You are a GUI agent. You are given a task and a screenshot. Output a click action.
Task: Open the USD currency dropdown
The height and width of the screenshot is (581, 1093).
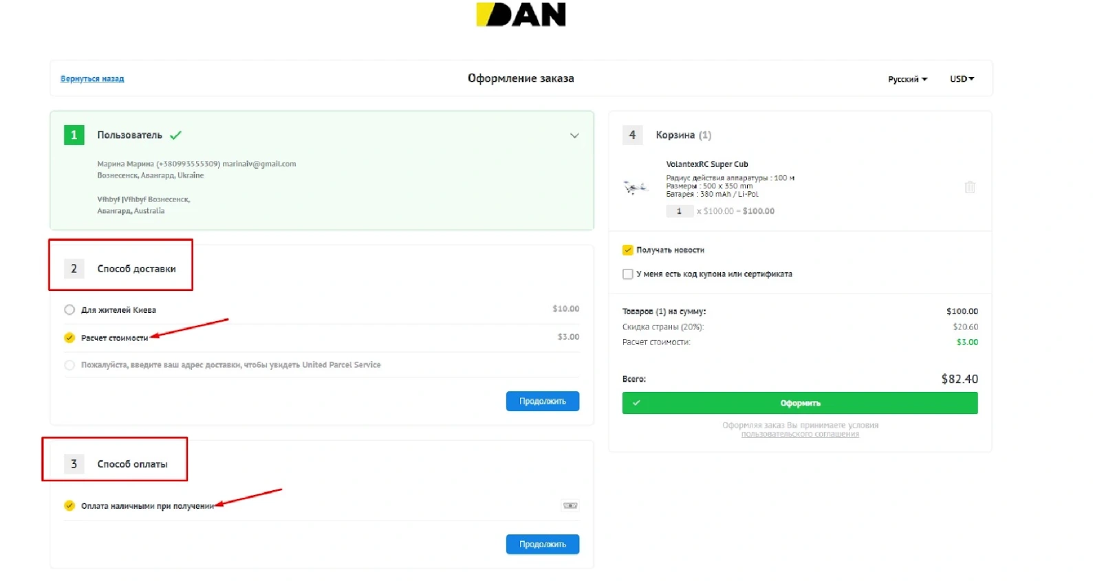[x=962, y=79]
